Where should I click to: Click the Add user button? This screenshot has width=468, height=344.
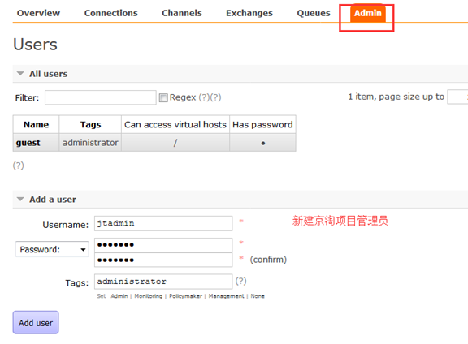coord(36,323)
